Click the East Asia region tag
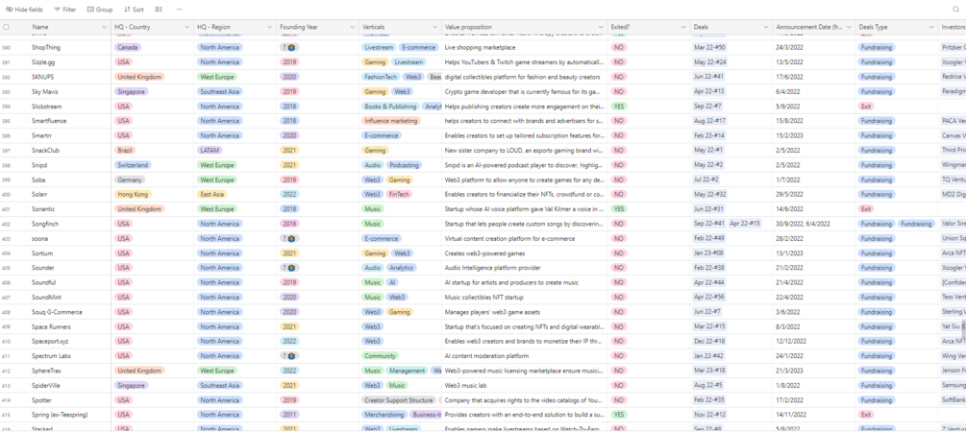Image resolution: width=966 pixels, height=432 pixels. 211,195
